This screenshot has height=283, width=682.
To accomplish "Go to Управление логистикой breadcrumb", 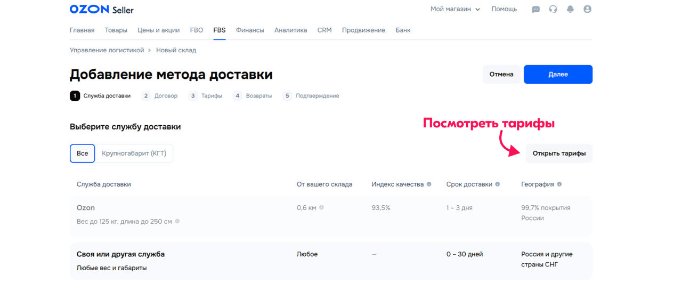I will [107, 50].
